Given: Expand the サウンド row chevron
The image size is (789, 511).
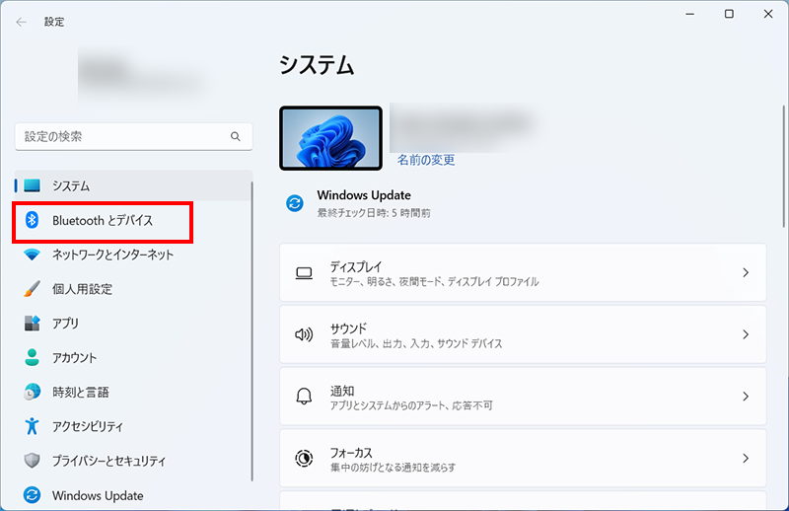Looking at the screenshot, I should pyautogui.click(x=746, y=334).
